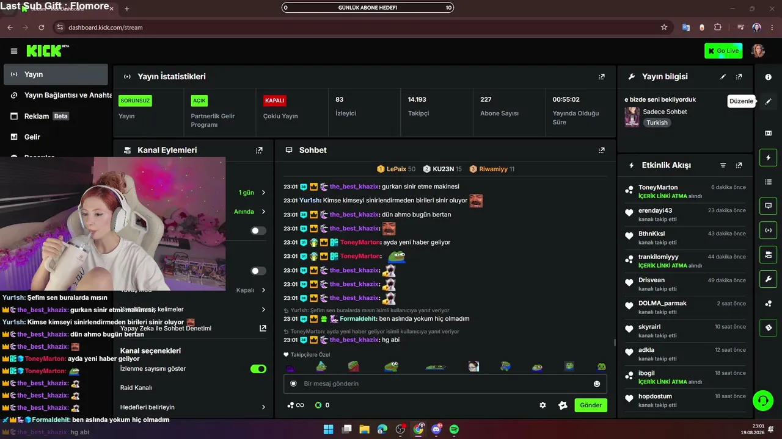
Task: Toggle the first switch in Kanal Eylemleri
Action: coord(258,230)
